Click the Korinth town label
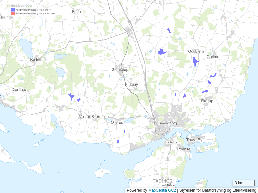 pyautogui.click(x=36, y=60)
